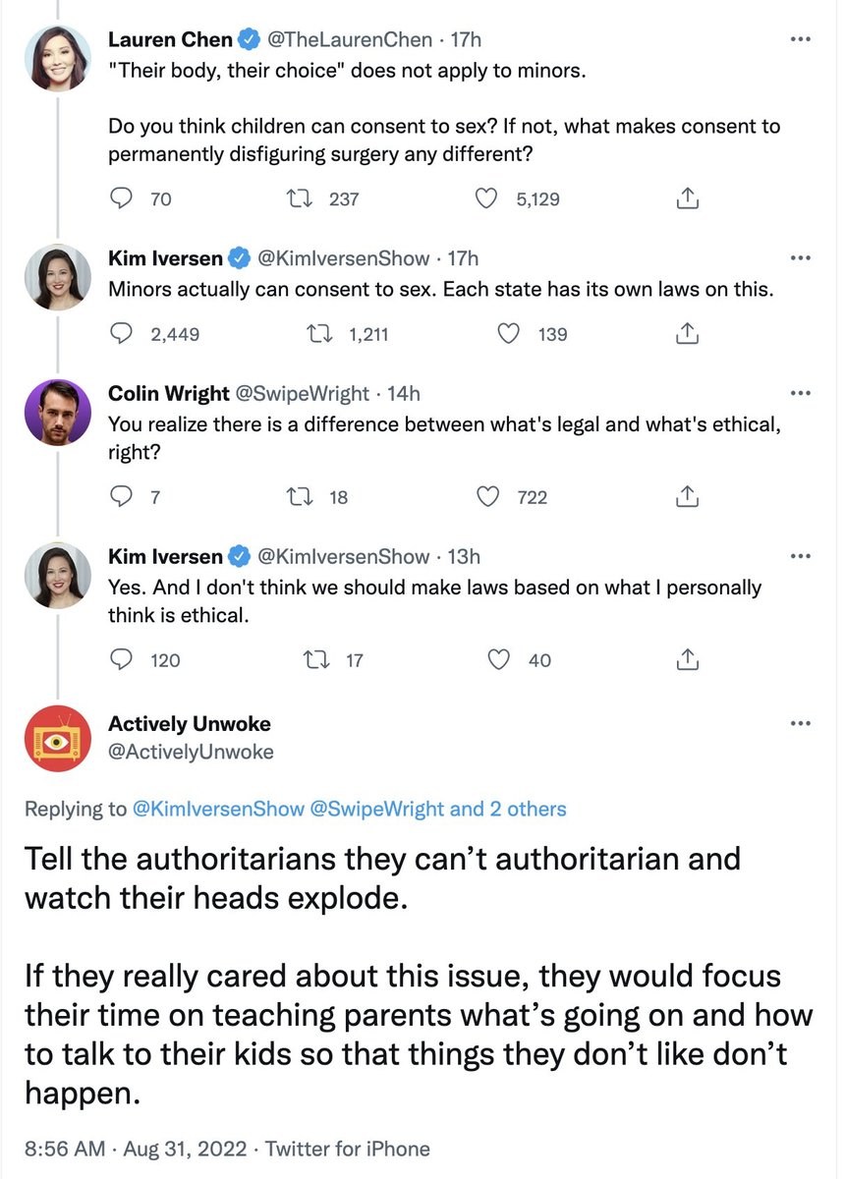Open more options on Colin Wright's tweet
Screen dimensions: 845x1179
coord(801,394)
